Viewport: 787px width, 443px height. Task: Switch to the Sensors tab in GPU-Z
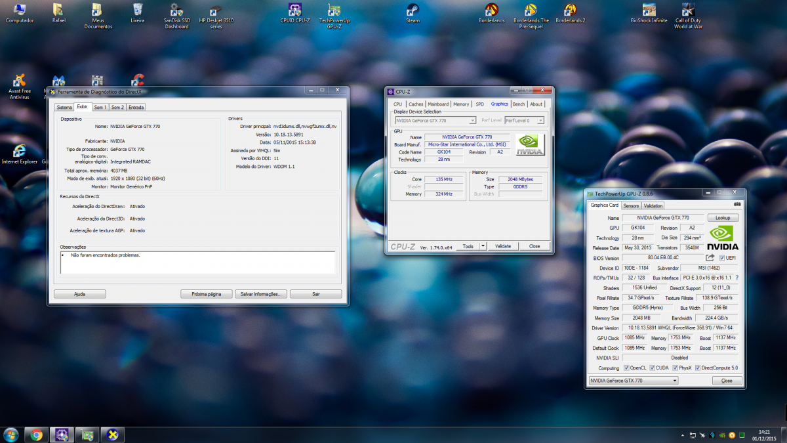pos(631,205)
